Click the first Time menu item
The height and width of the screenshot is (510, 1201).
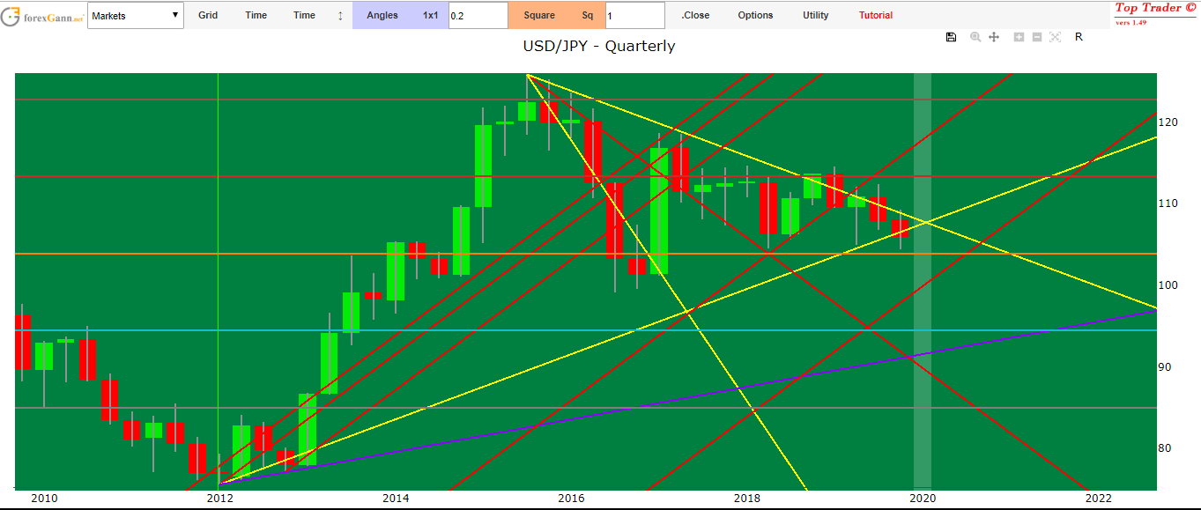pos(256,16)
